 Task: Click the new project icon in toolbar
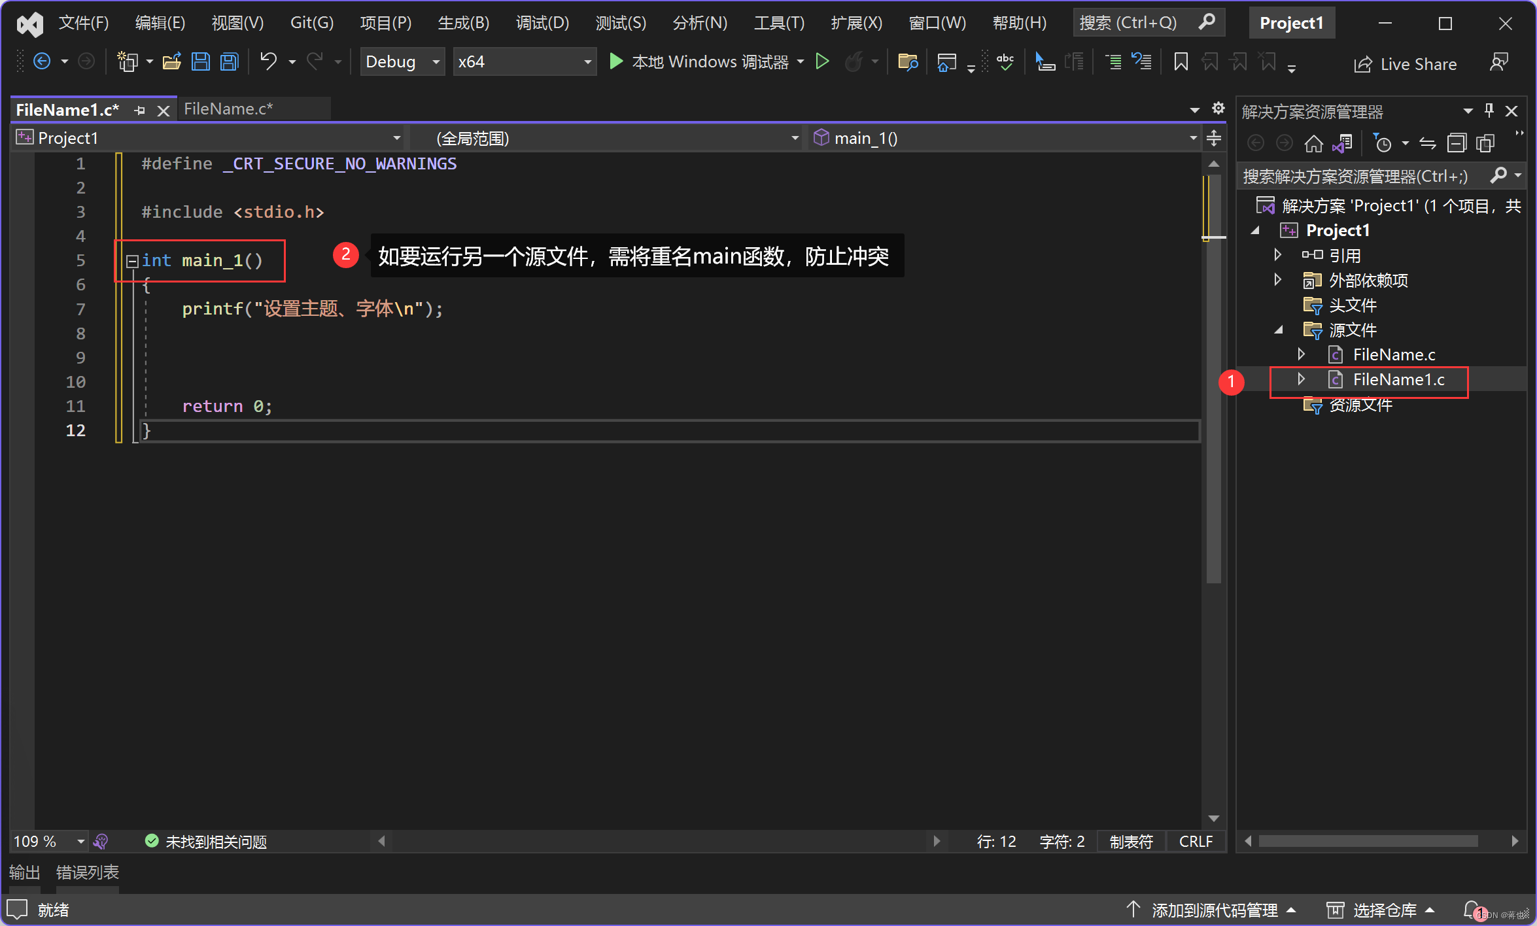127,62
